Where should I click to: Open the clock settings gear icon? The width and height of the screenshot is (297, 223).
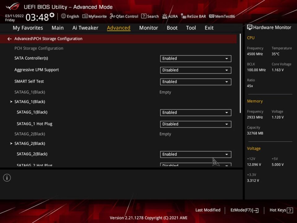pos(52,15)
